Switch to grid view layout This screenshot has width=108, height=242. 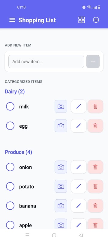click(82, 20)
